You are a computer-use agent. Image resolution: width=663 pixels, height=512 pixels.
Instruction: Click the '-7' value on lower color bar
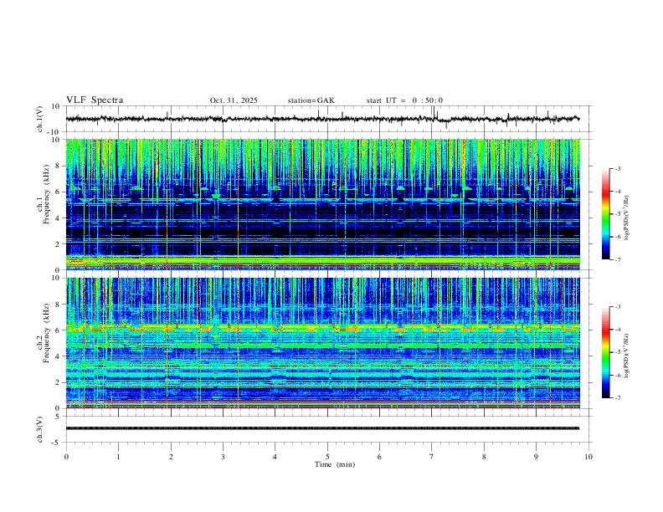617,398
